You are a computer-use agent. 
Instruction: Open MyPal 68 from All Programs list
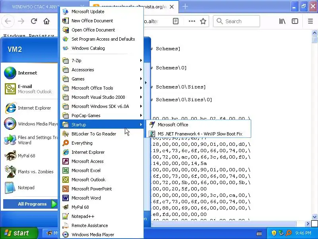coord(102,207)
